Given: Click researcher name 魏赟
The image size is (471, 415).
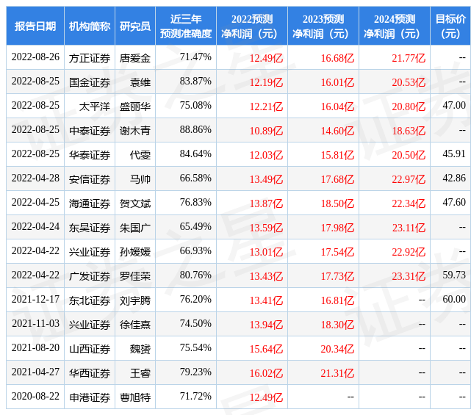Looking at the screenshot, I should pyautogui.click(x=140, y=350).
